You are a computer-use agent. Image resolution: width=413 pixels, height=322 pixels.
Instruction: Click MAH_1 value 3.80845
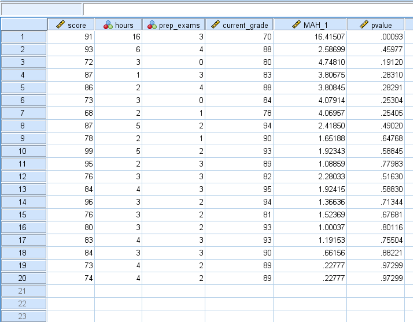[x=310, y=88]
